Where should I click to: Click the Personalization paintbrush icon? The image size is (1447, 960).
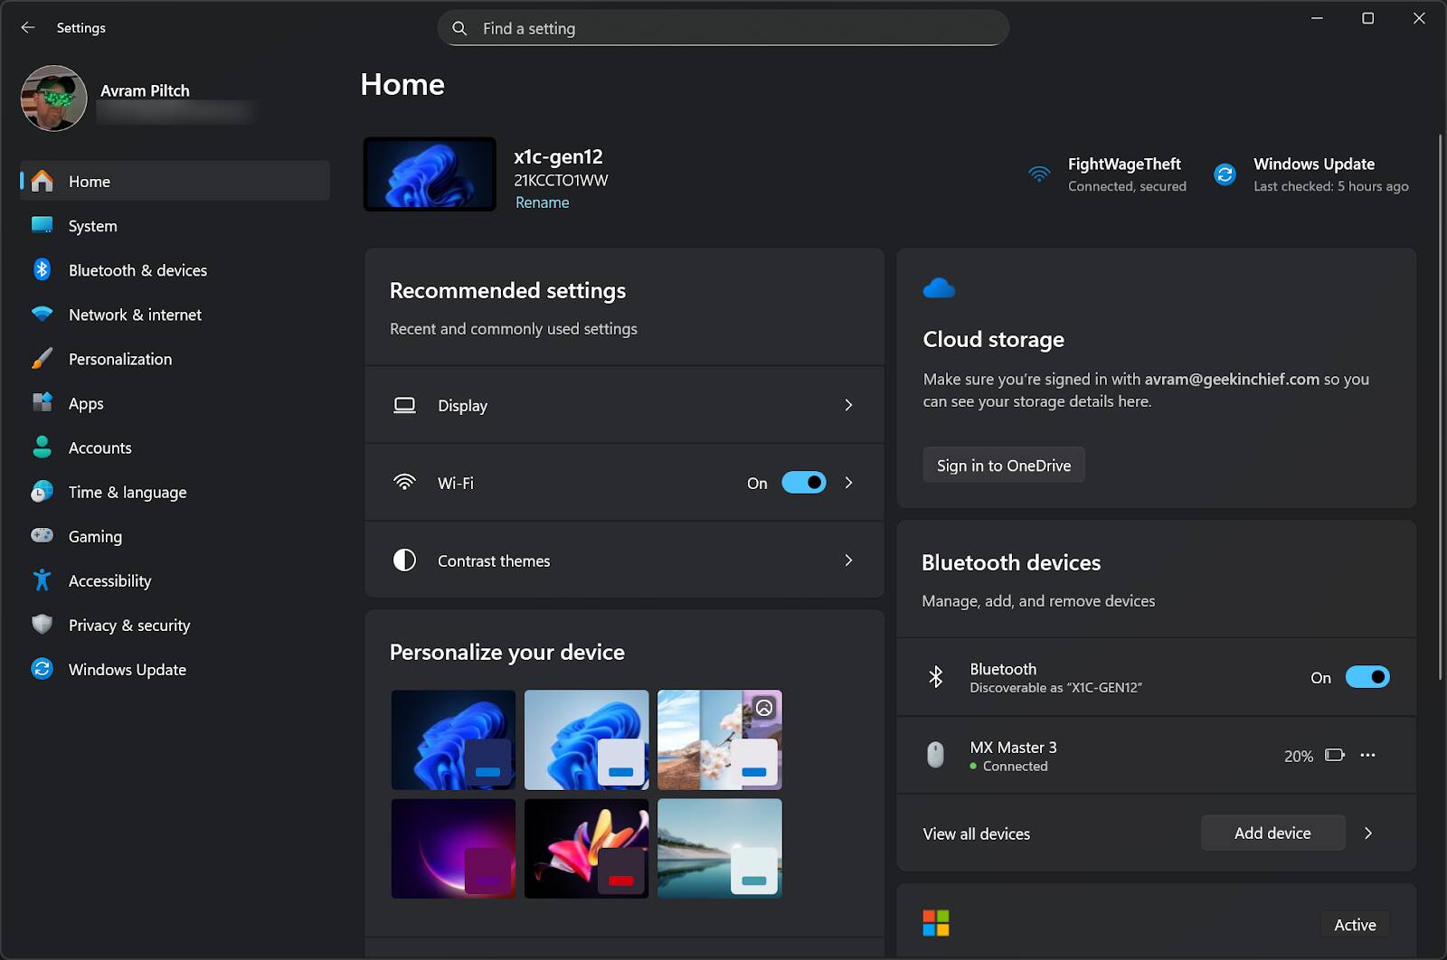coord(43,358)
